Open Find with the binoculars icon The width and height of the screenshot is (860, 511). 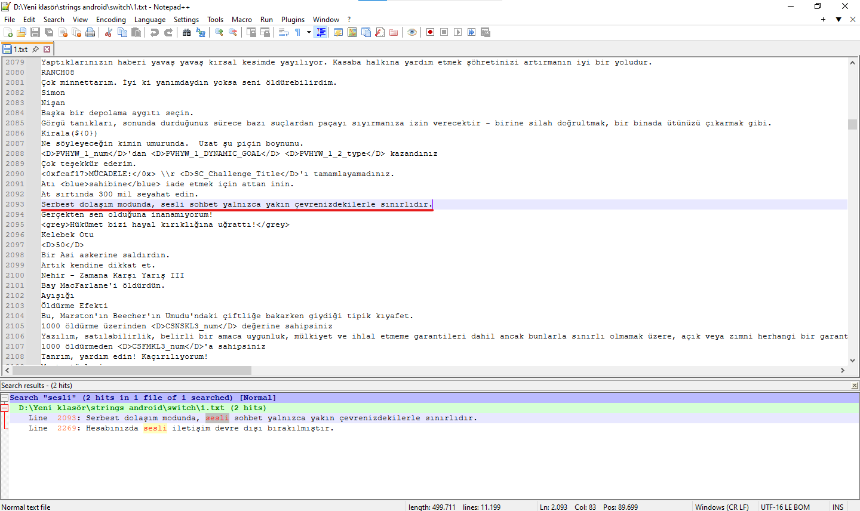pyautogui.click(x=187, y=32)
